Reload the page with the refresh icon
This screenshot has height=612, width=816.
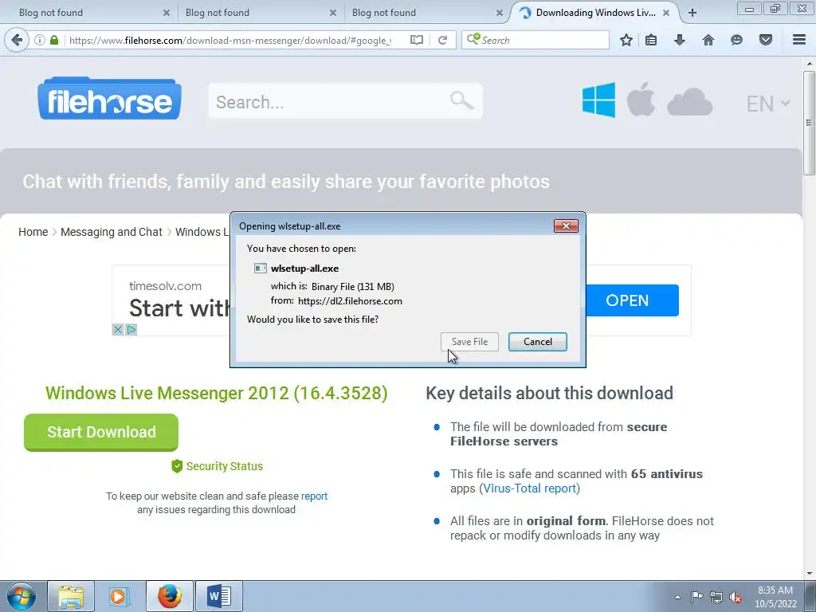[x=443, y=40]
